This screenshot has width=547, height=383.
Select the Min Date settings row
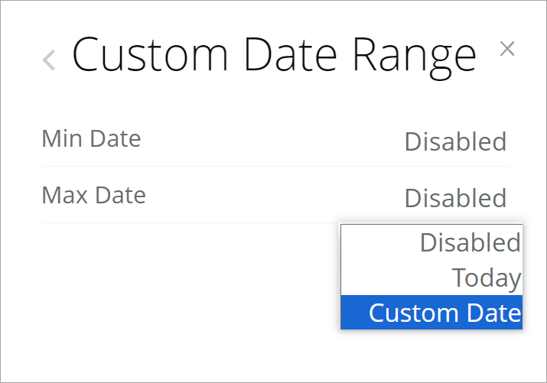pyautogui.click(x=274, y=141)
